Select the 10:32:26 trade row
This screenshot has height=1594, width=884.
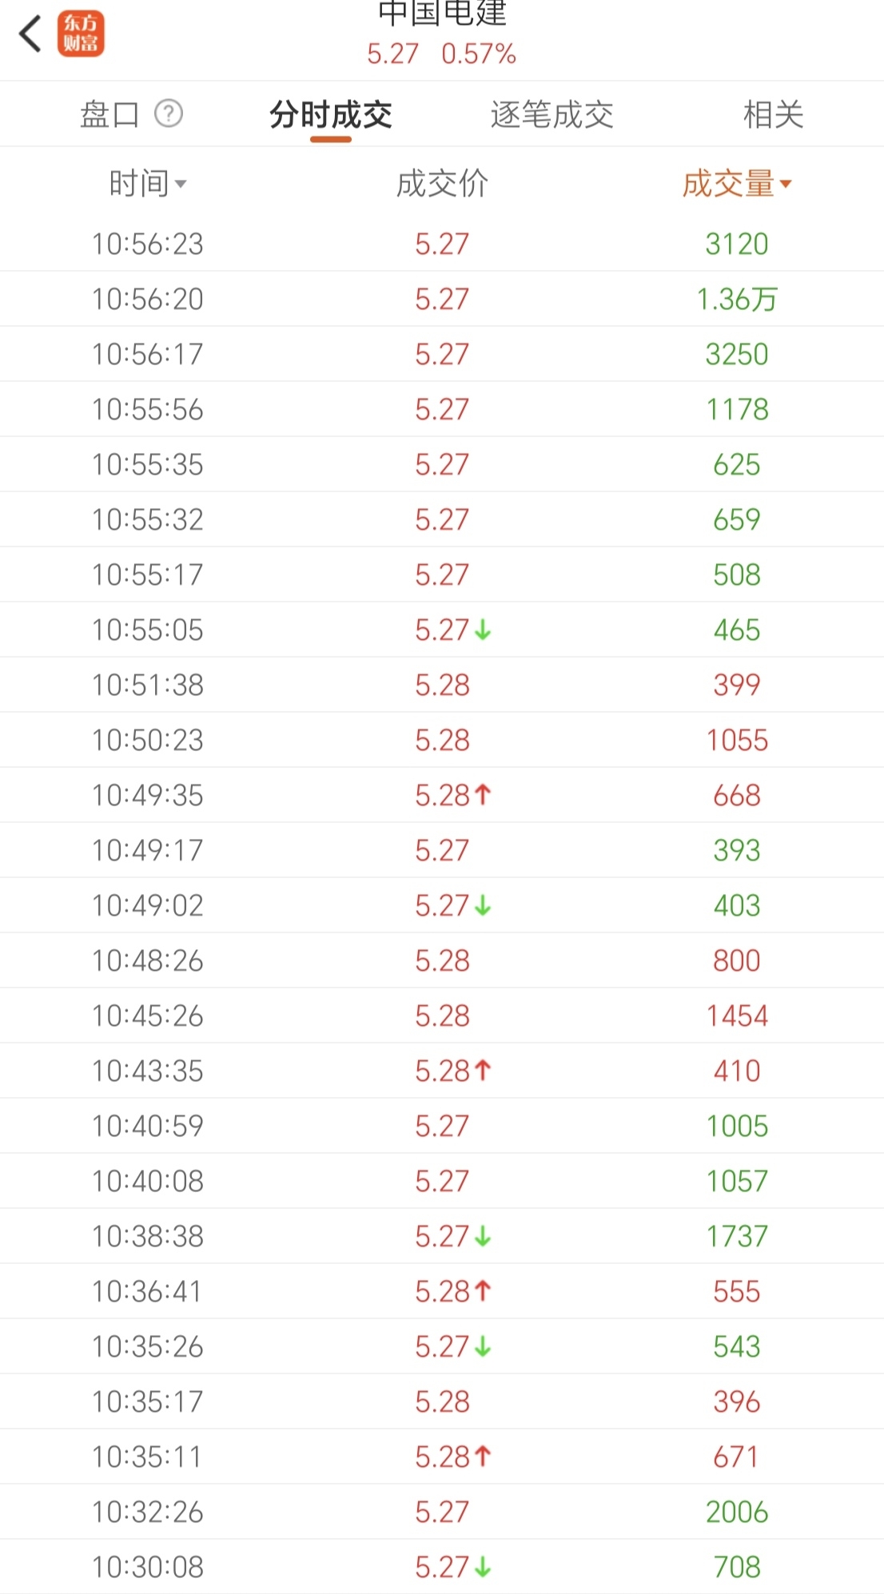click(x=442, y=1512)
